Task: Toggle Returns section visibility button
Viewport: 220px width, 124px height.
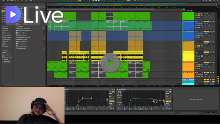Action: pyautogui.click(x=218, y=79)
